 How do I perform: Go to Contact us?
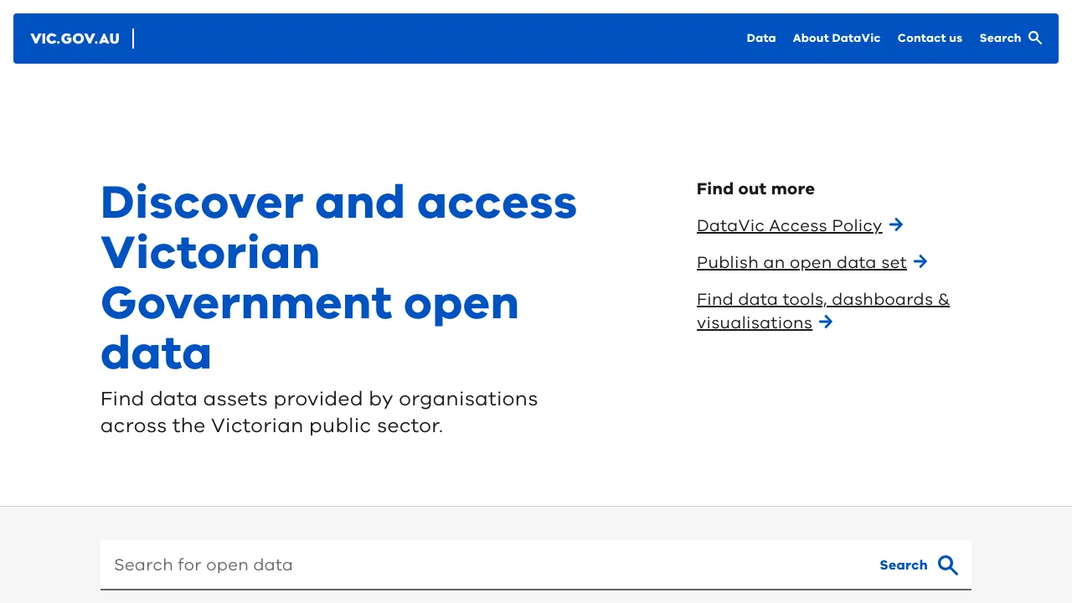pyautogui.click(x=930, y=39)
